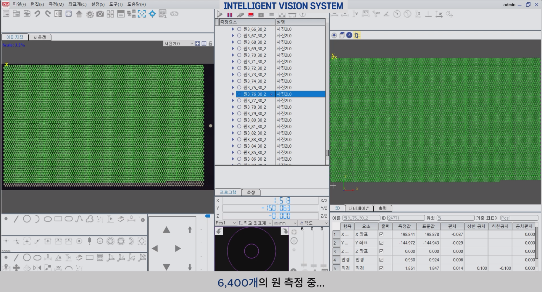Select the 원3_80_30_2 measurement row

(x=254, y=120)
